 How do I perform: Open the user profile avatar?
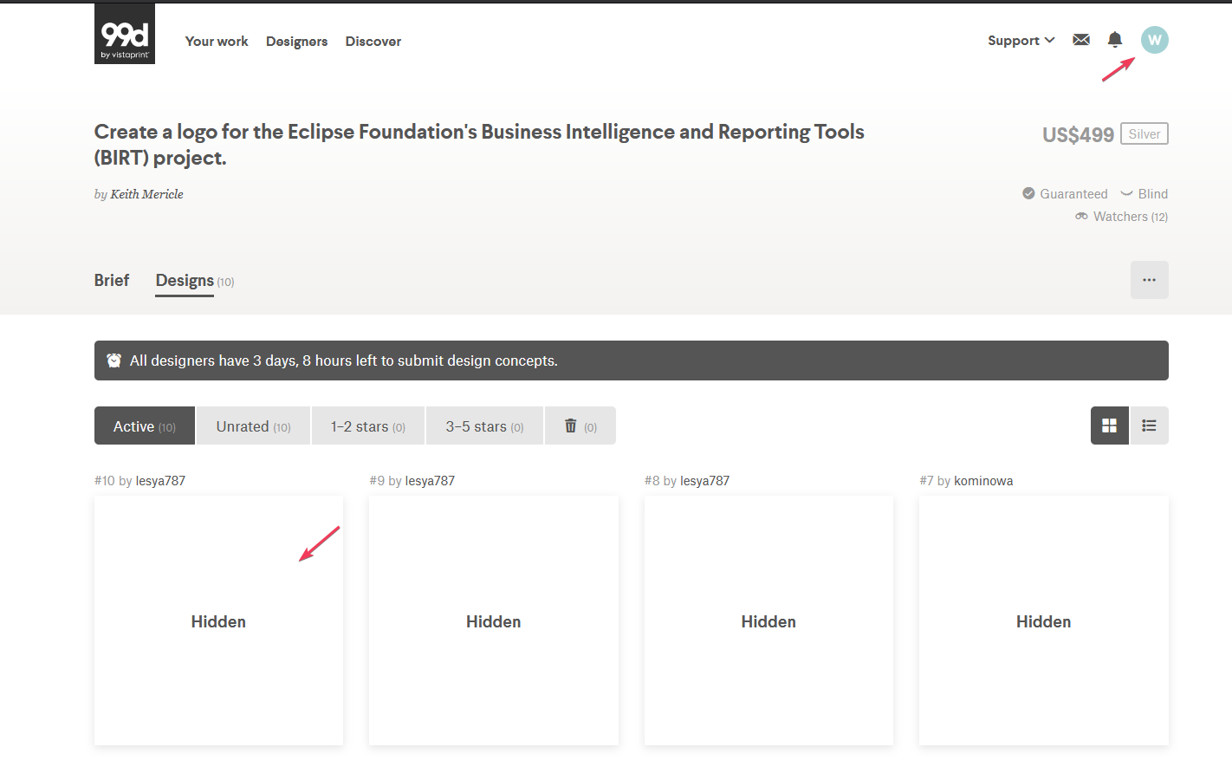(1154, 40)
